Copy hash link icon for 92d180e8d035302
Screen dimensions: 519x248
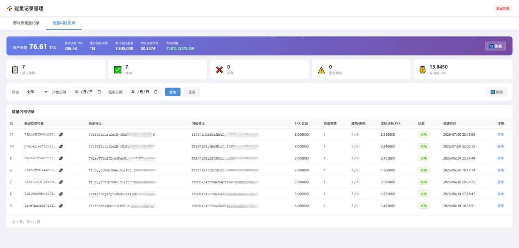61,194
